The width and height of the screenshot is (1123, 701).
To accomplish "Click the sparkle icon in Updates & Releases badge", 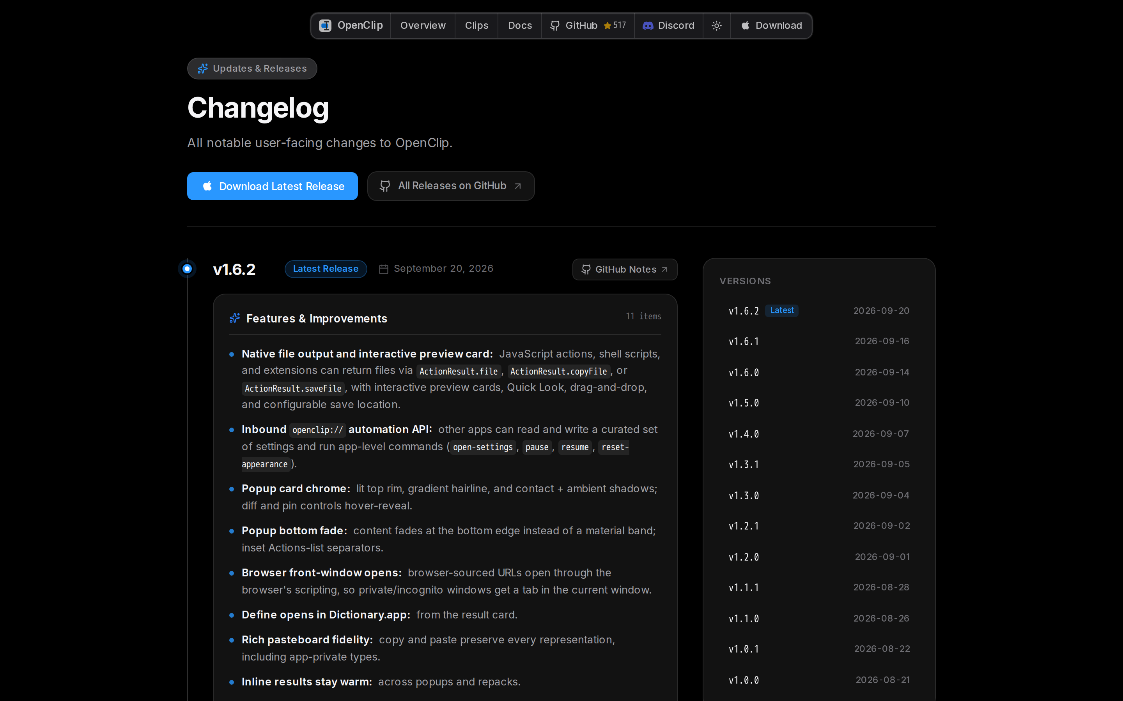I will click(x=202, y=69).
